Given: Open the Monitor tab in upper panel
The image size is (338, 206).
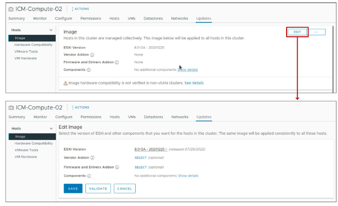Looking at the screenshot, I should click(40, 19).
